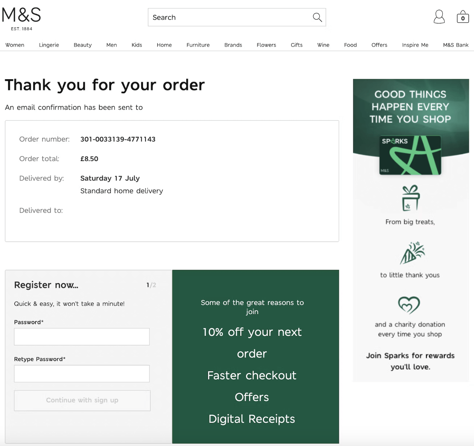Go to the Furniture section
474x446 pixels.
point(198,45)
